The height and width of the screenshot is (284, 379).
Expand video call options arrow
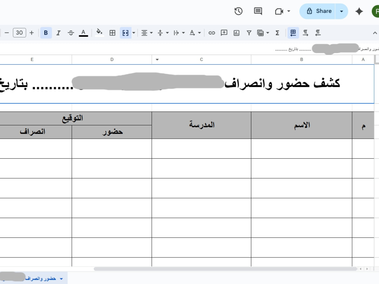tap(288, 11)
